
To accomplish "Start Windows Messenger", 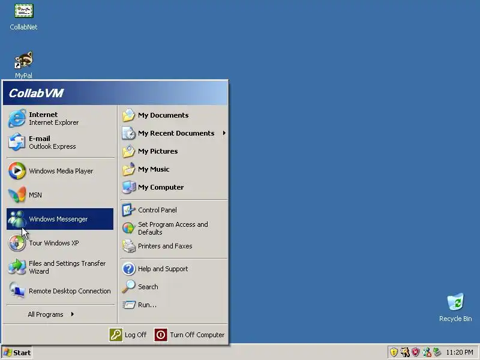I will [x=60, y=219].
